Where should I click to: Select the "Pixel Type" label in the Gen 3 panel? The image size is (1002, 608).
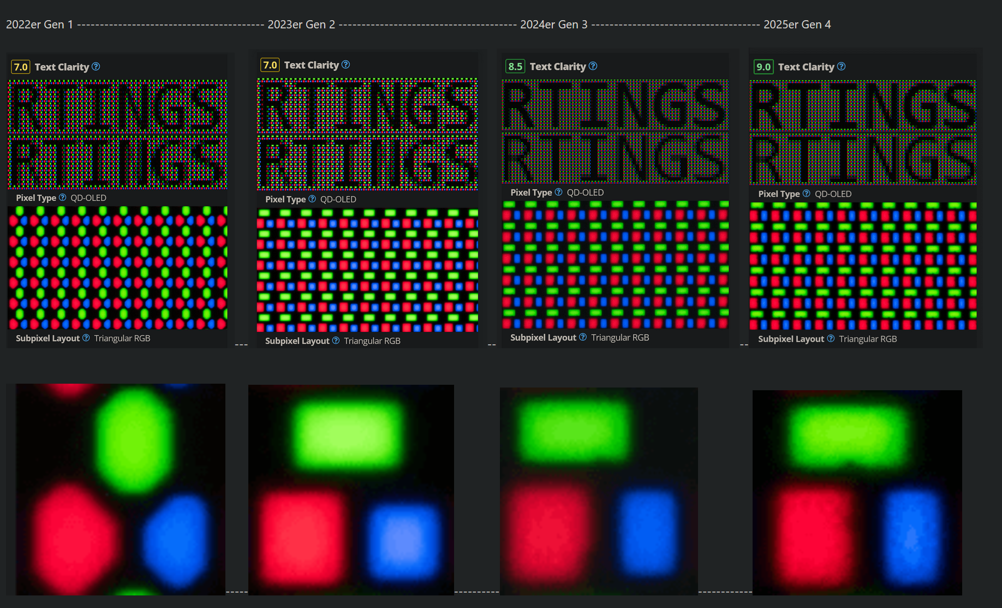[531, 193]
